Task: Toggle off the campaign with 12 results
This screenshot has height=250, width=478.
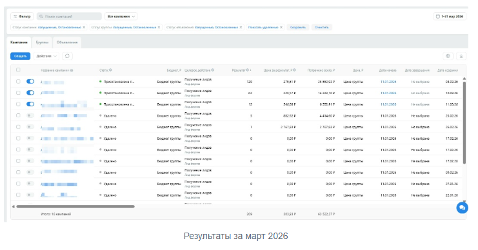Action: pyautogui.click(x=30, y=104)
